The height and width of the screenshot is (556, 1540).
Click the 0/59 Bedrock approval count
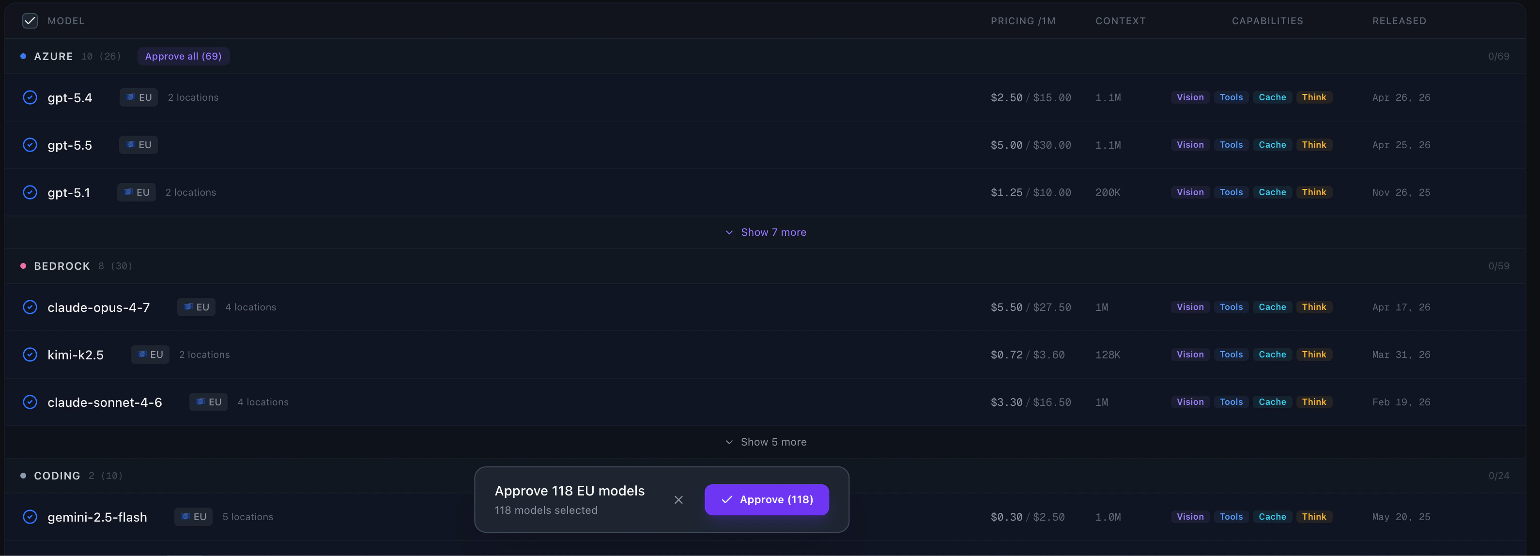pyautogui.click(x=1498, y=266)
